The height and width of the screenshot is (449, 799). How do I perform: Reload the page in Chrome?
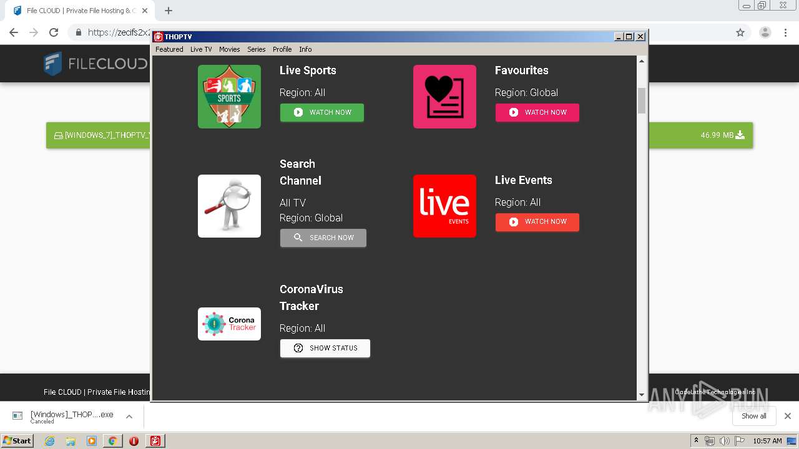(54, 32)
